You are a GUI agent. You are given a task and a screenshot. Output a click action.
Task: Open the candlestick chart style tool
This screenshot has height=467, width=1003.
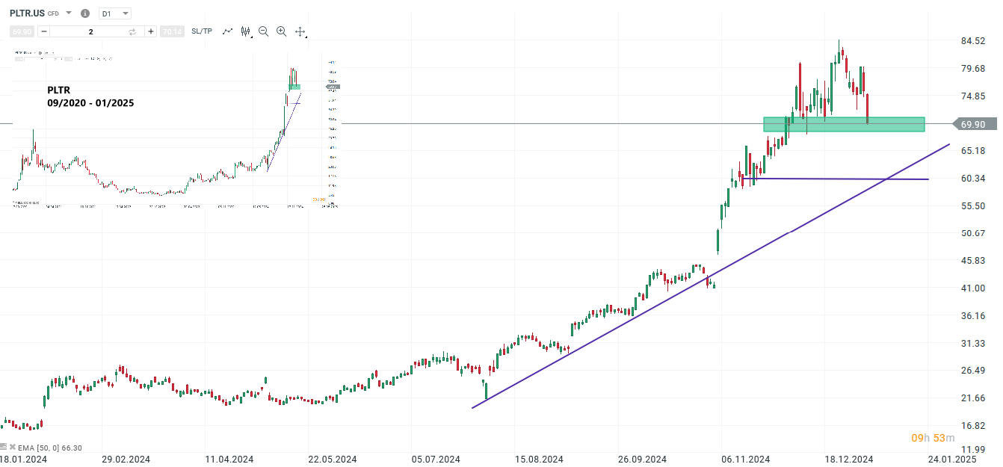click(x=244, y=31)
